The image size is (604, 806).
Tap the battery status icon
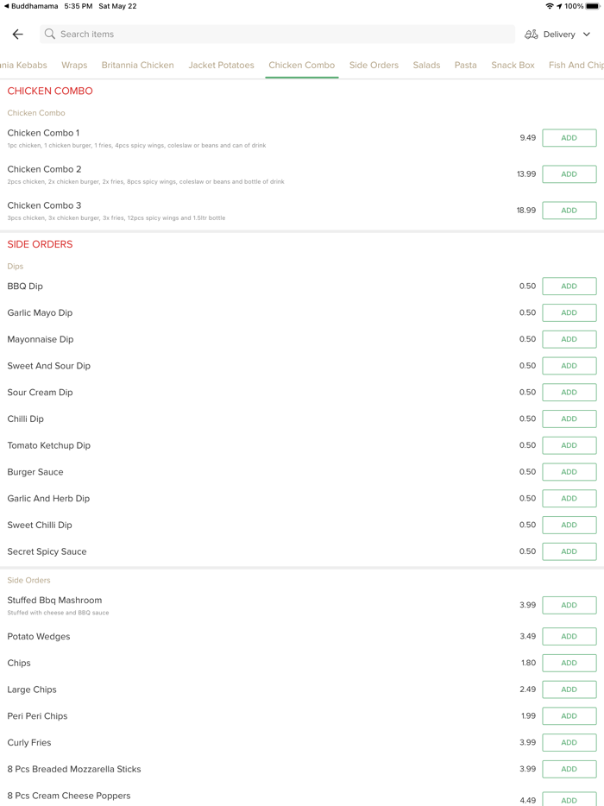pyautogui.click(x=593, y=6)
